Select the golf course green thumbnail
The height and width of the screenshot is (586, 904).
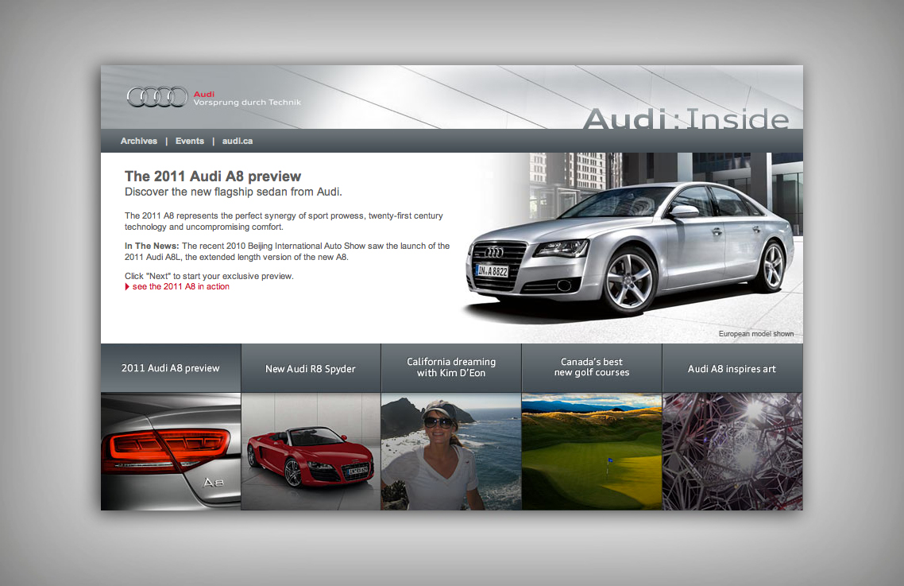click(x=592, y=452)
